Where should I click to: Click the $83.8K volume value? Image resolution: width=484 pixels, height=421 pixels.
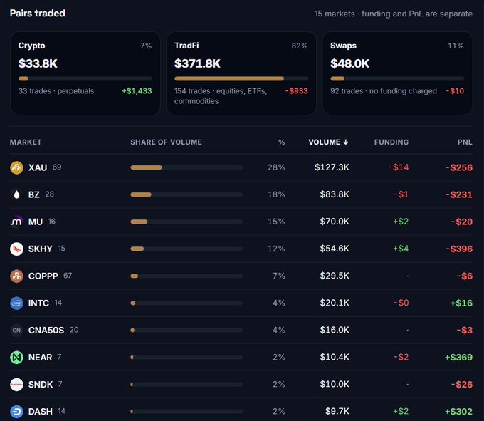pos(335,194)
